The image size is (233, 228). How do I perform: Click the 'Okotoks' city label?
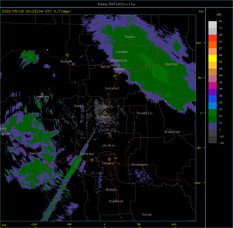point(111,190)
